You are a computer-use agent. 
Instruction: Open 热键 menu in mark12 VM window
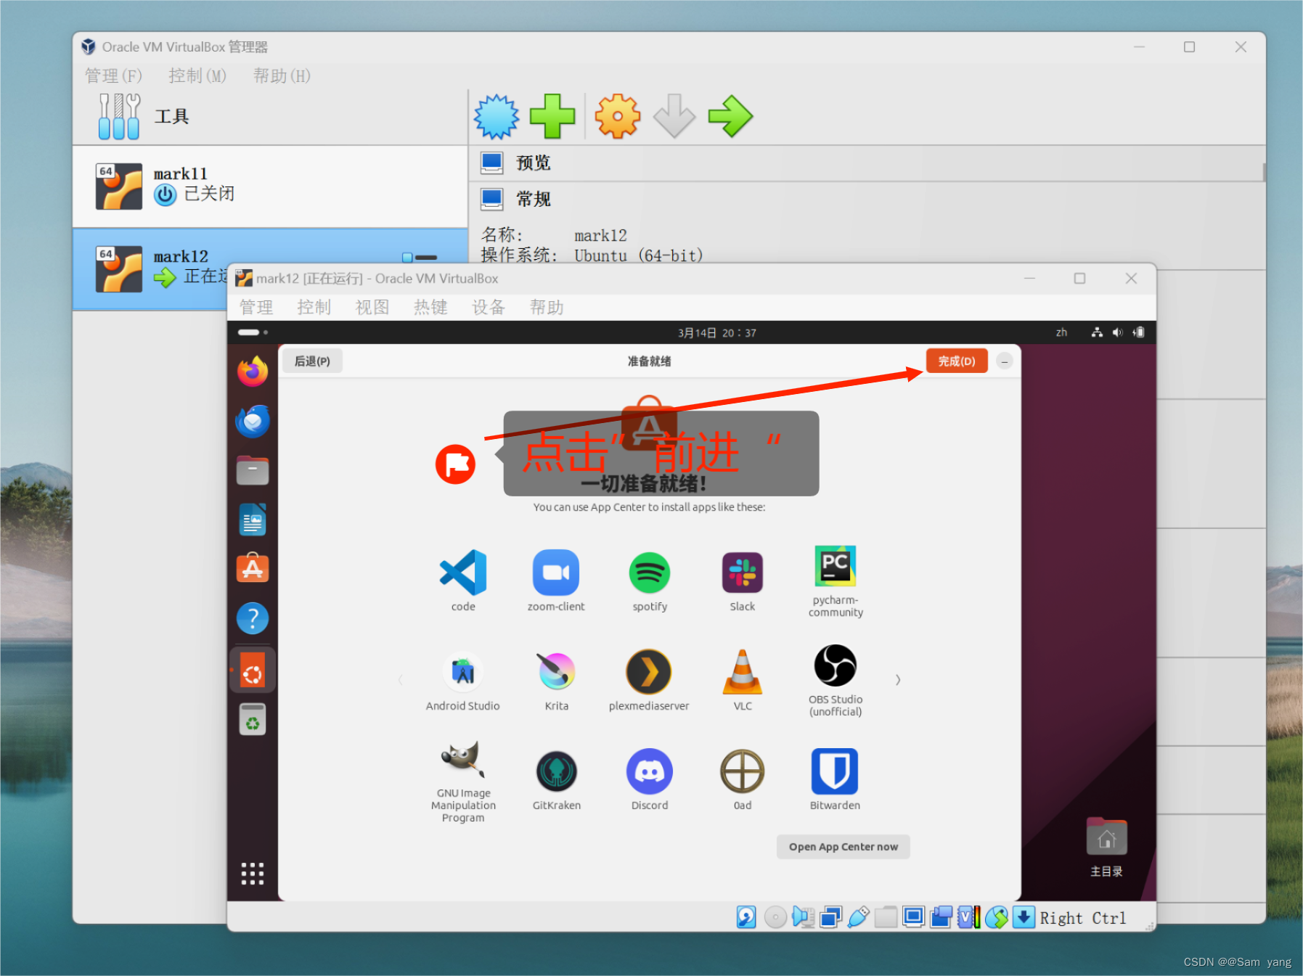click(x=430, y=308)
